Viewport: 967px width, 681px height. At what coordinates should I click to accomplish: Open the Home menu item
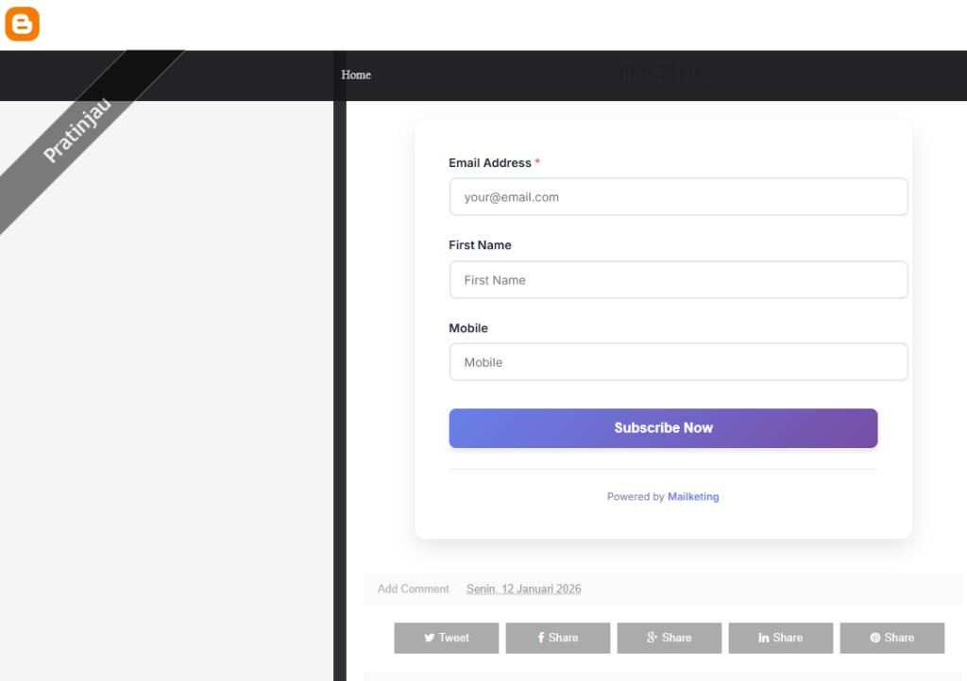pos(356,75)
